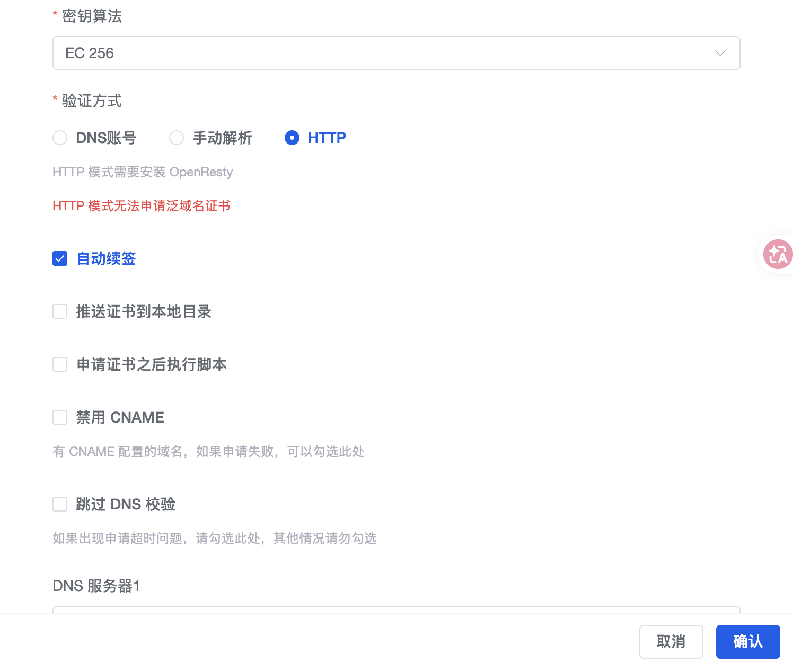The width and height of the screenshot is (793, 663).
Task: Click the 有 CNAME 配置的域名 help text
Action: [x=208, y=451]
